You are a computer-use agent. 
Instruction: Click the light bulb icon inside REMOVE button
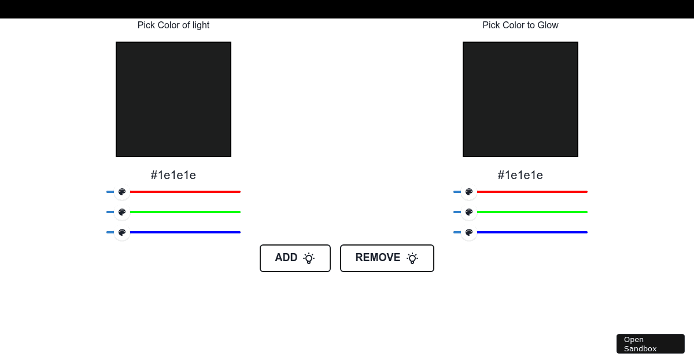[x=412, y=258]
